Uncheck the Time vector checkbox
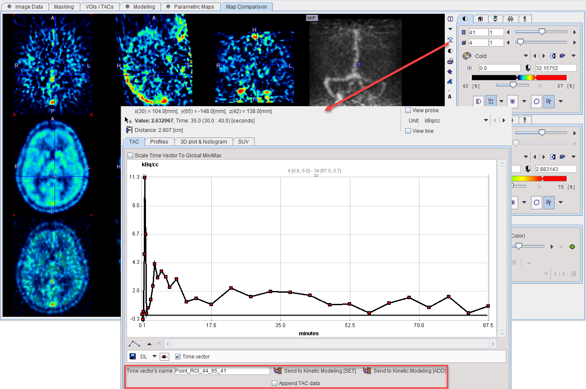This screenshot has height=389, width=586. [x=178, y=357]
